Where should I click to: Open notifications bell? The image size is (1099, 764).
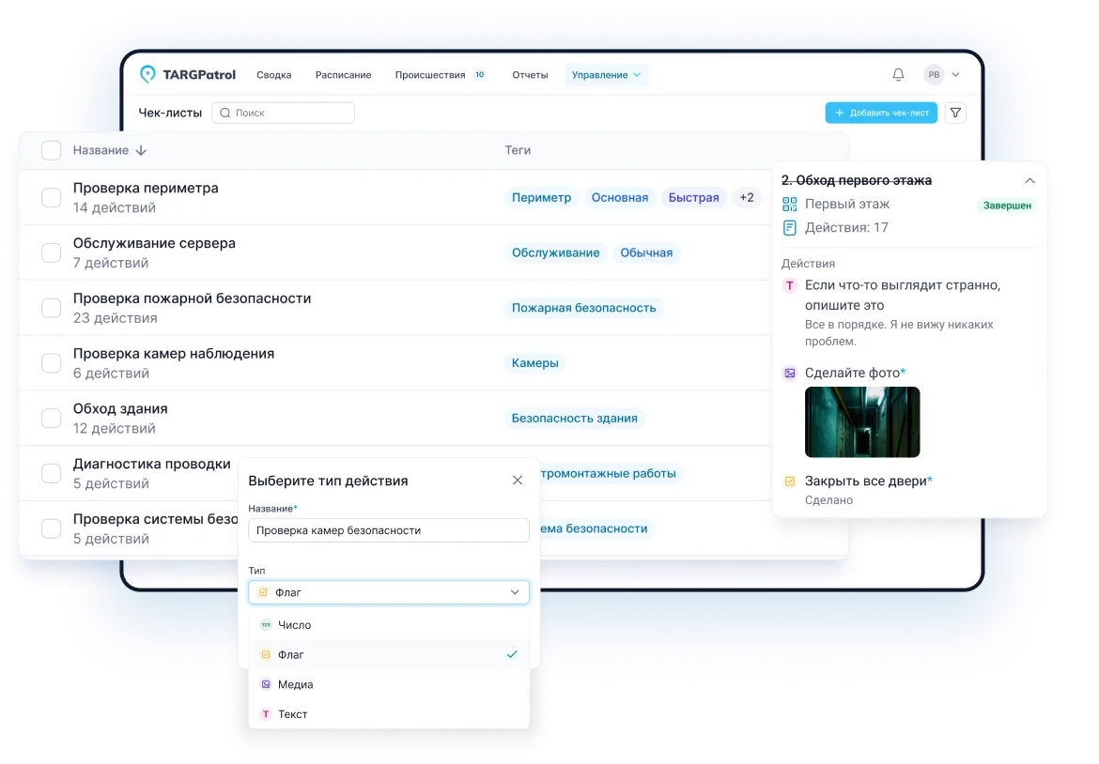898,75
